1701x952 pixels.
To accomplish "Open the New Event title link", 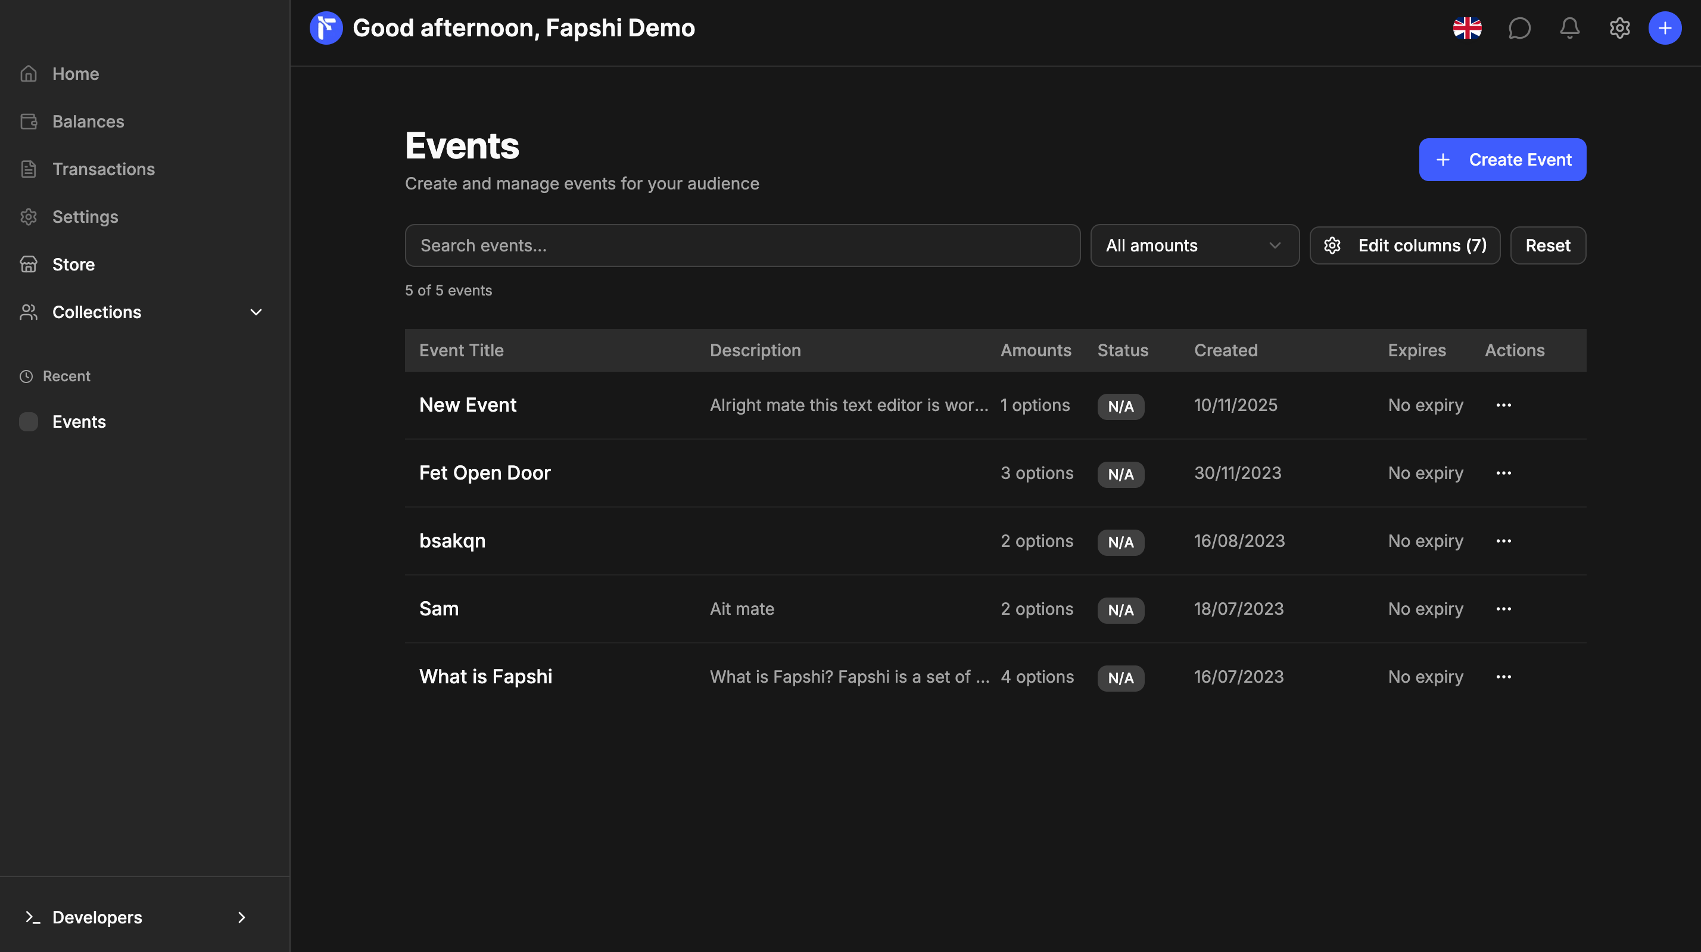I will click(468, 405).
